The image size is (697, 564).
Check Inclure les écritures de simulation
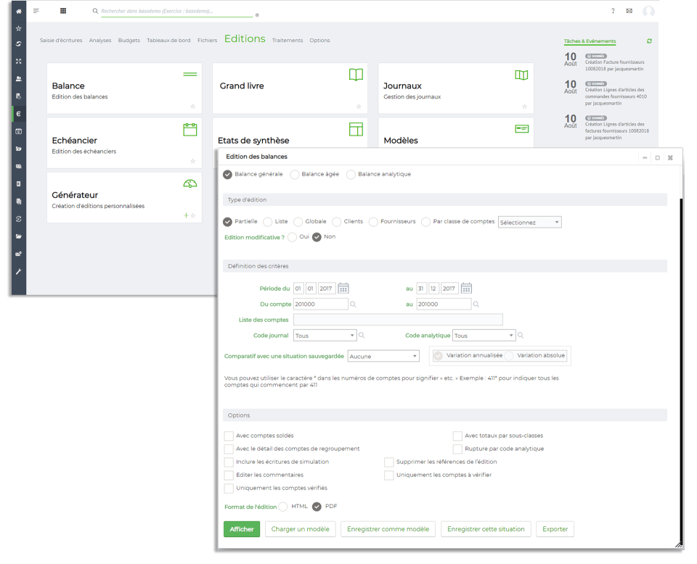[x=229, y=462]
